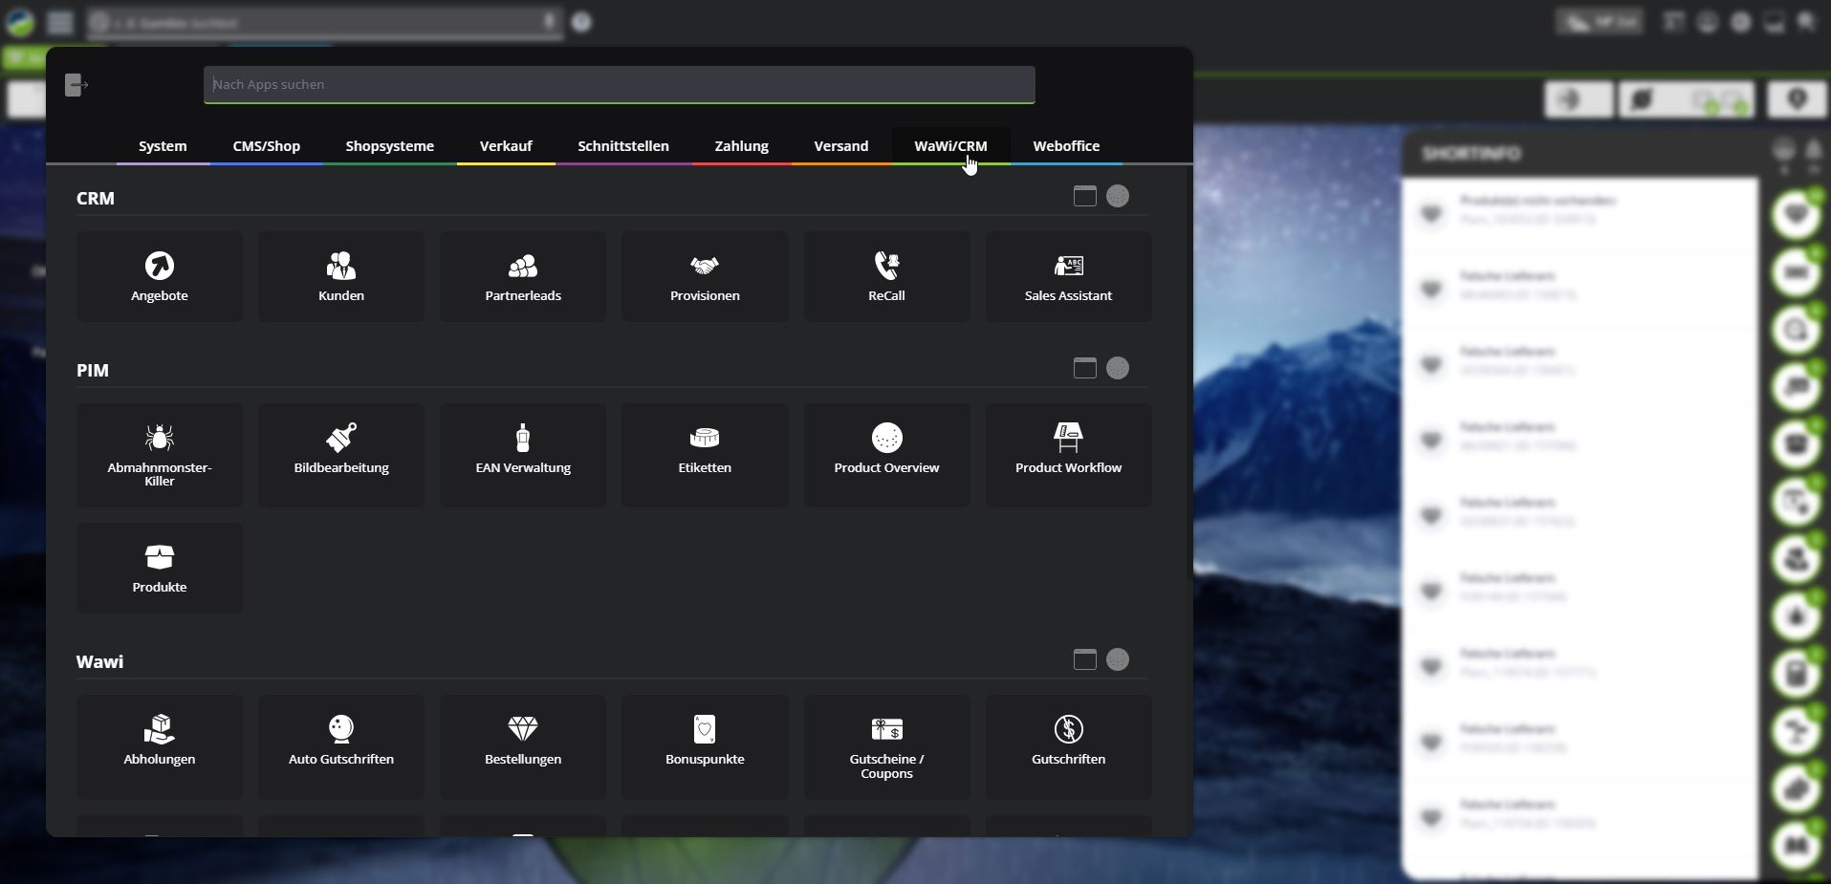Launch Product Workflow app

click(1068, 455)
